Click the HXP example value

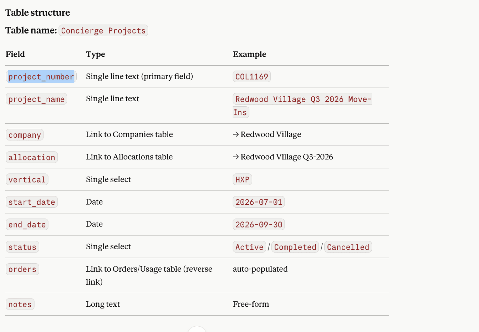242,180
